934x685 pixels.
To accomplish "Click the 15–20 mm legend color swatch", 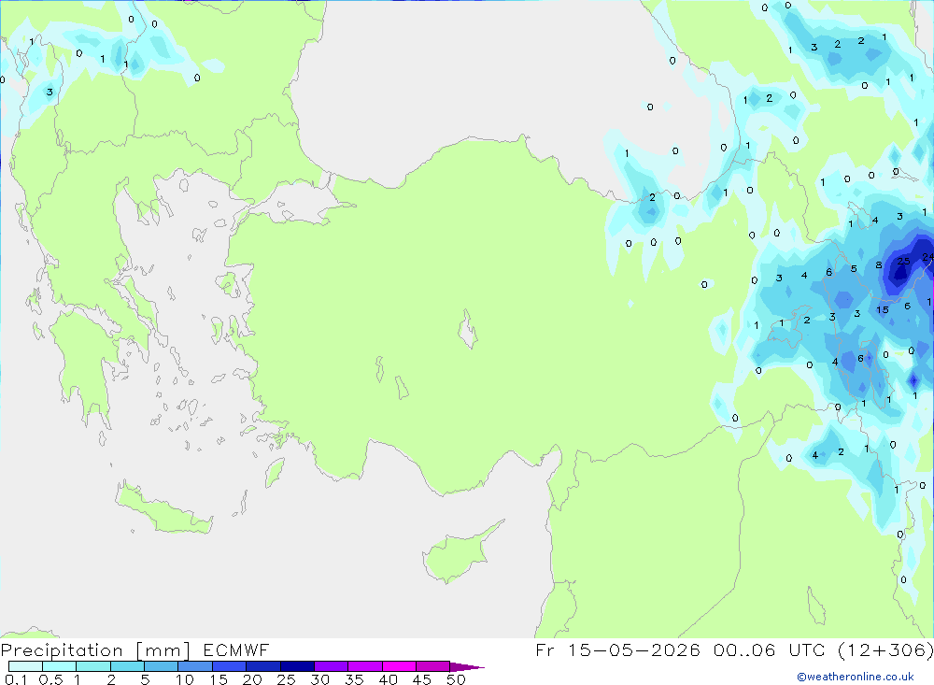I will (x=230, y=666).
